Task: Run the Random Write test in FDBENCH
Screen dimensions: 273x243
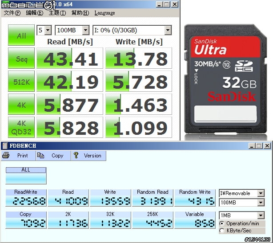Action: tap(195, 198)
